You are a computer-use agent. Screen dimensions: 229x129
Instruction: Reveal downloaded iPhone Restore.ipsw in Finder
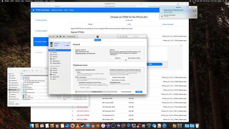[195, 11]
